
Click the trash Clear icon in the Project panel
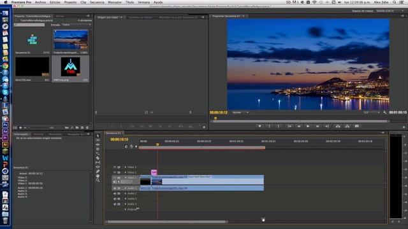87,127
